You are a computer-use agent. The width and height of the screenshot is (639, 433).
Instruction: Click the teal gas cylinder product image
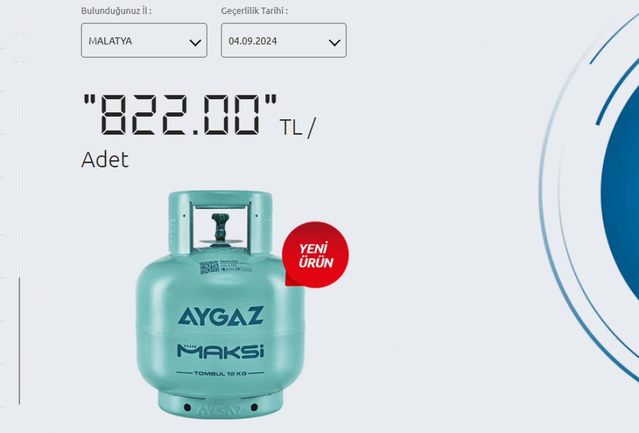(x=220, y=305)
